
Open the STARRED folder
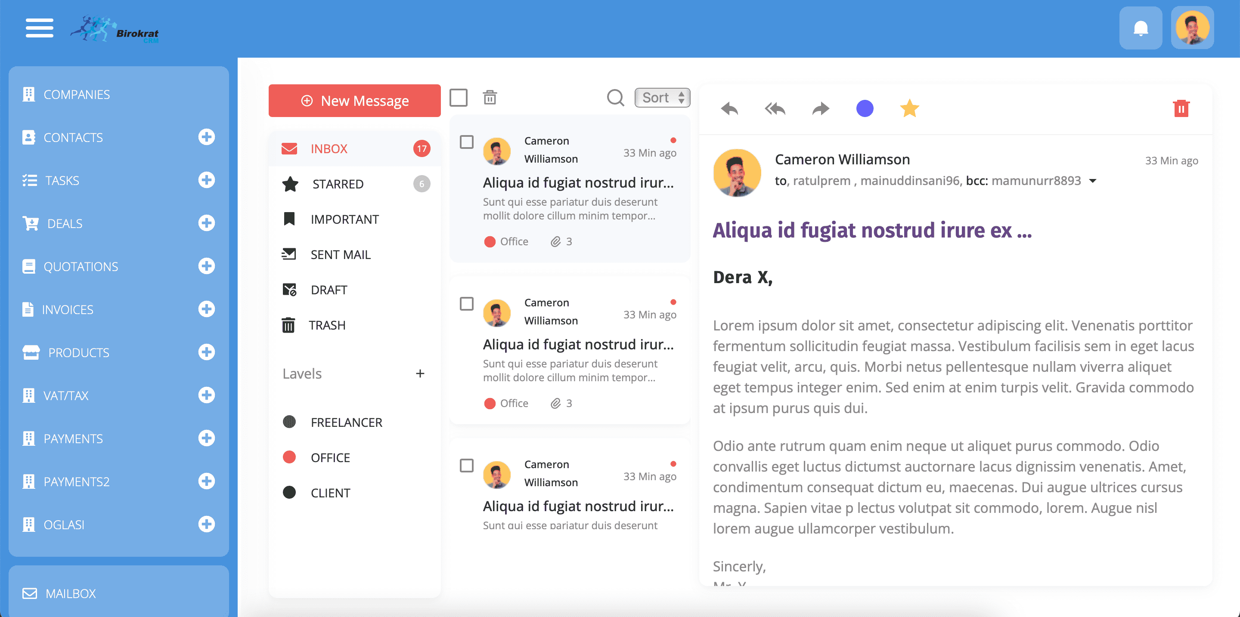(354, 184)
